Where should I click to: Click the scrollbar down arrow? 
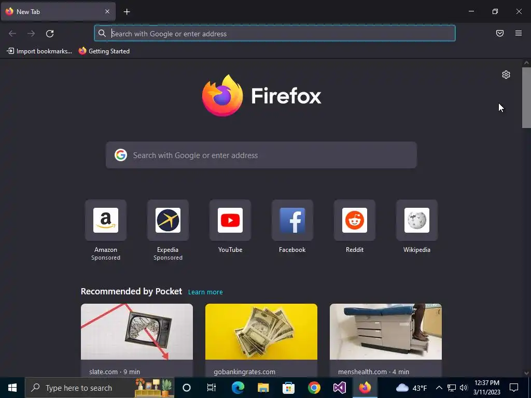click(526, 373)
